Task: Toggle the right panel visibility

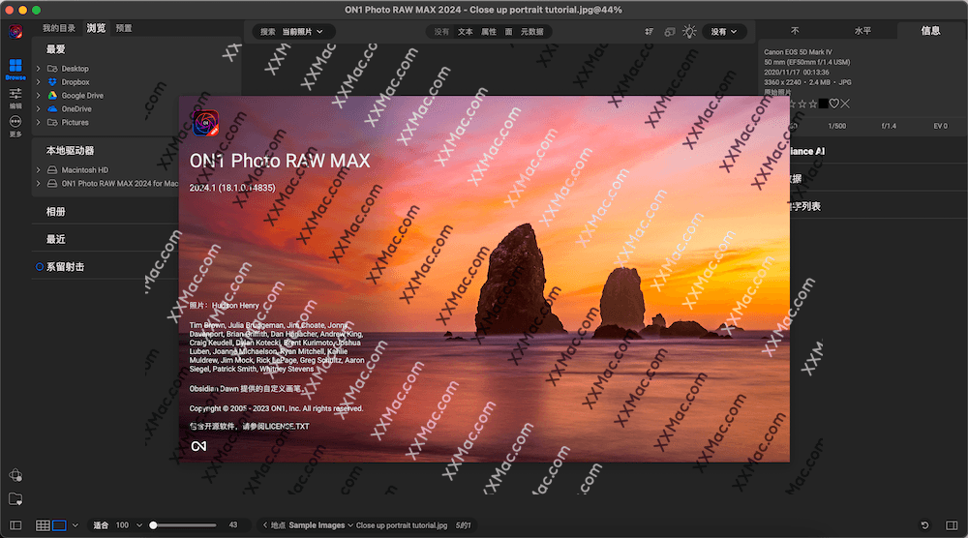Action: 952,525
